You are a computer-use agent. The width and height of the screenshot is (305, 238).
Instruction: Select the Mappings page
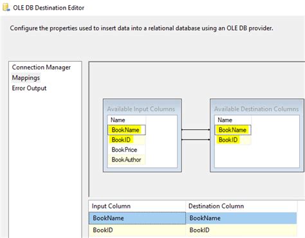click(x=26, y=78)
